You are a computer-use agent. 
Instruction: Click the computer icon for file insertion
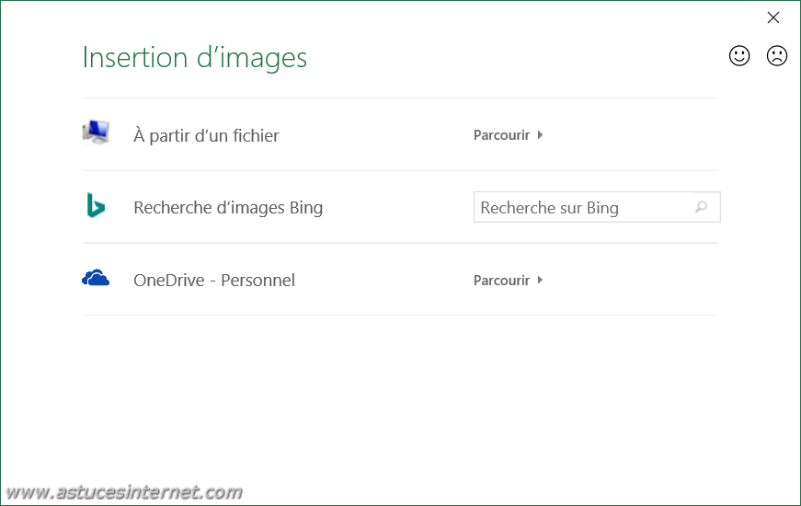tap(96, 132)
